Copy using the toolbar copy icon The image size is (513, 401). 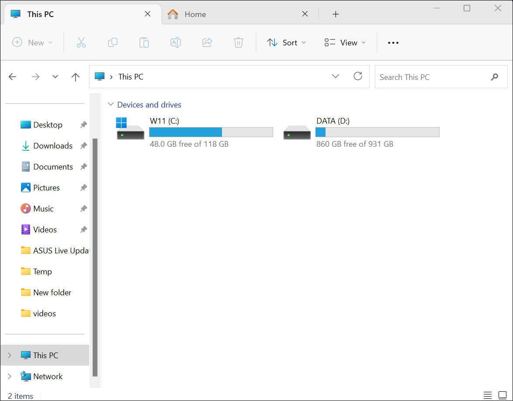coord(113,42)
